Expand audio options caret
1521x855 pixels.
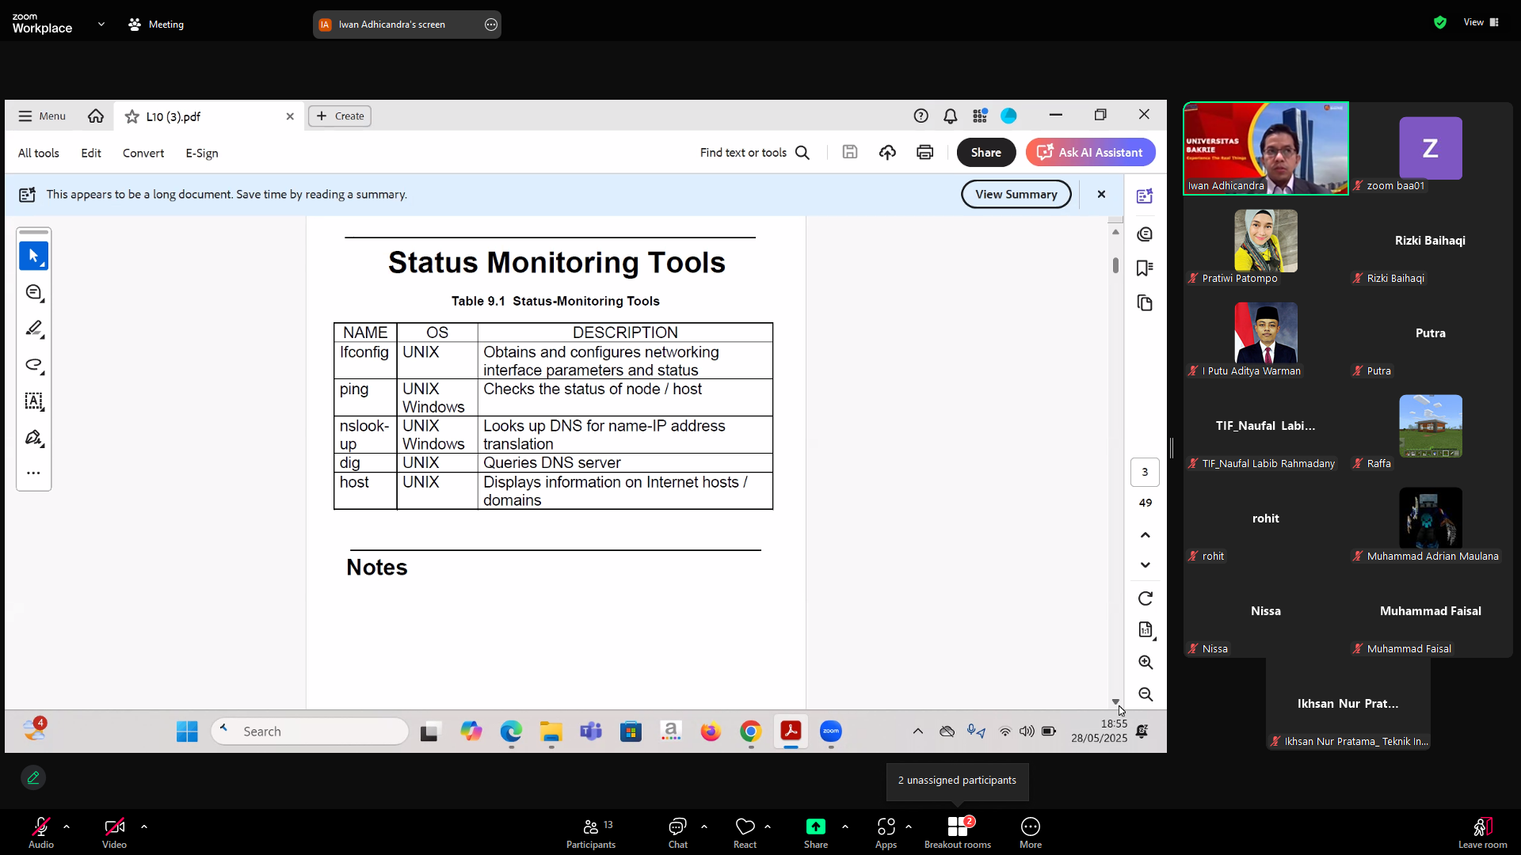[x=67, y=826]
